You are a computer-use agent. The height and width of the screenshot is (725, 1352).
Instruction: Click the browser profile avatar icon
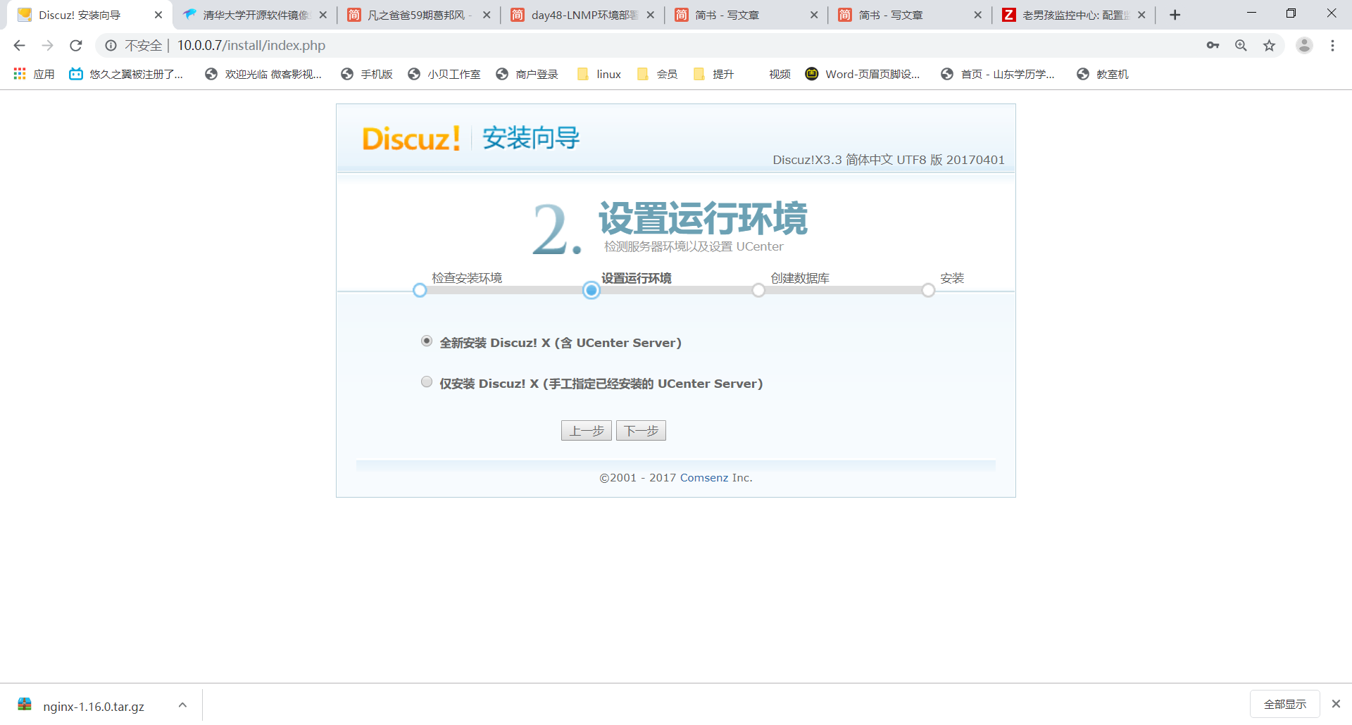[1305, 45]
